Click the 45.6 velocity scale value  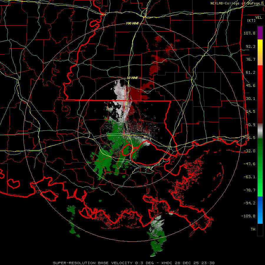251,85
